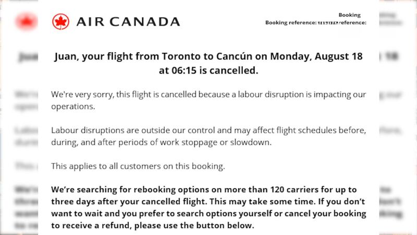Click the AIR CANADA wordmark text
Image resolution: width=417 pixels, height=235 pixels.
coord(128,22)
